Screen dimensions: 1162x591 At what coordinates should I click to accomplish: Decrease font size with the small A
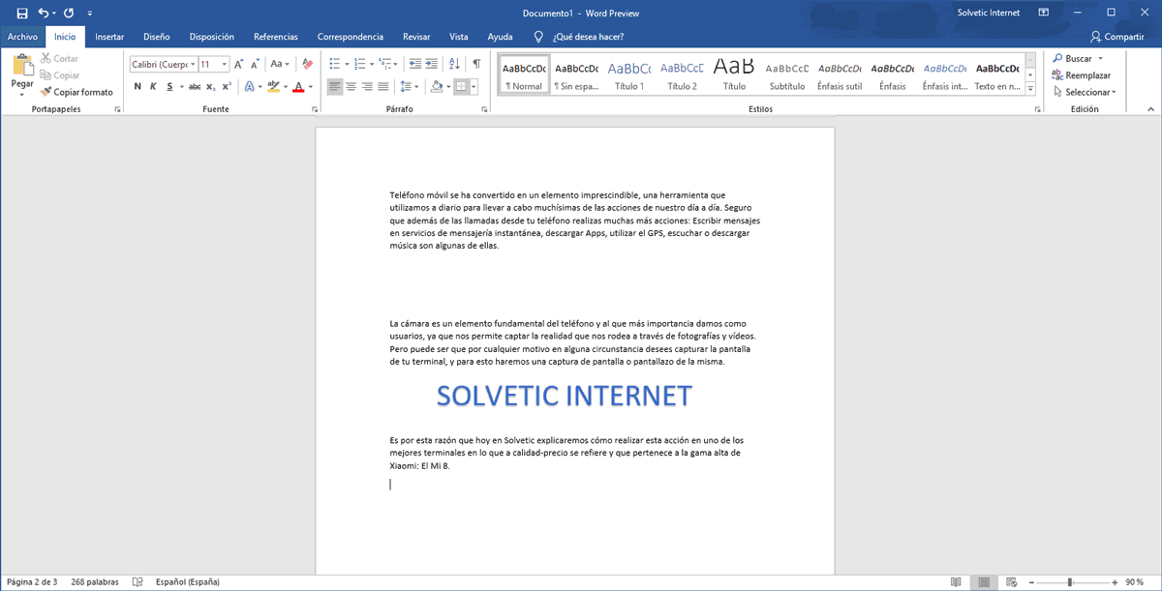click(x=255, y=64)
